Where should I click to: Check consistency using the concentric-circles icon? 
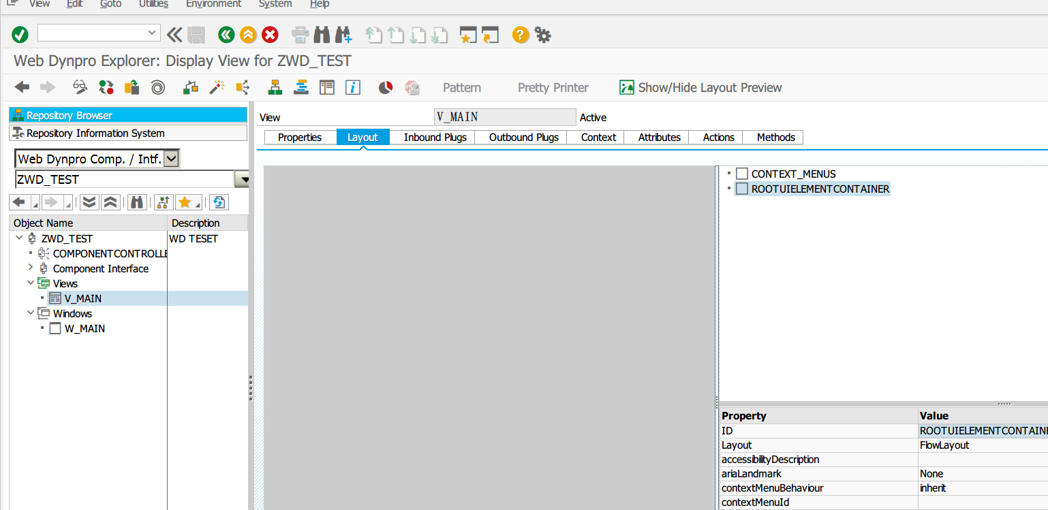(x=157, y=87)
